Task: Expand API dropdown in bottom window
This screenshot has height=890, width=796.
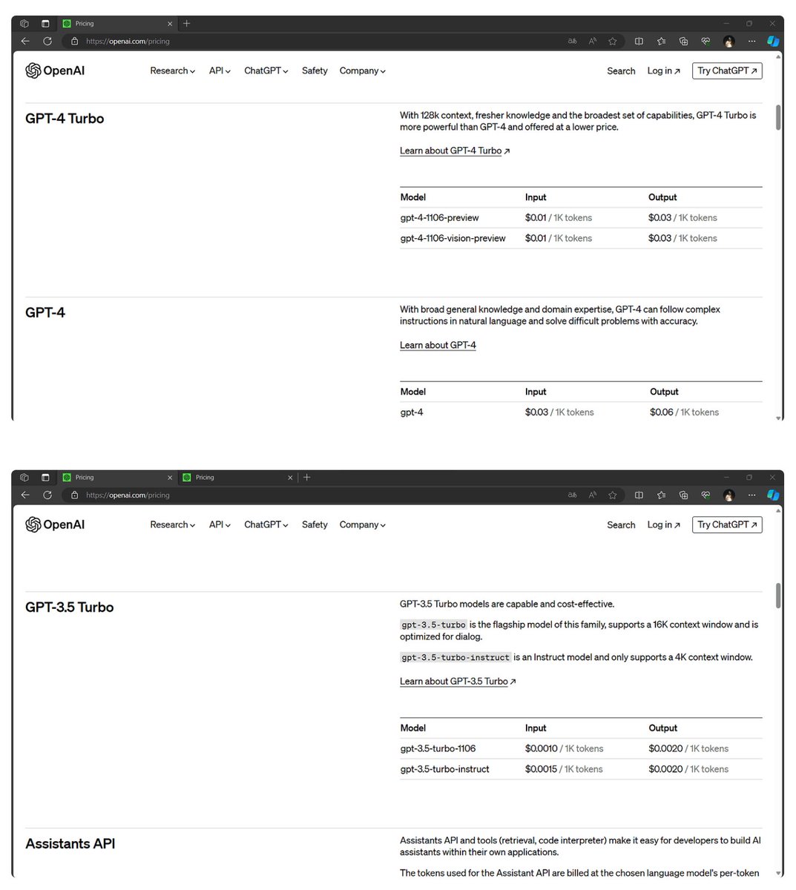Action: (220, 525)
